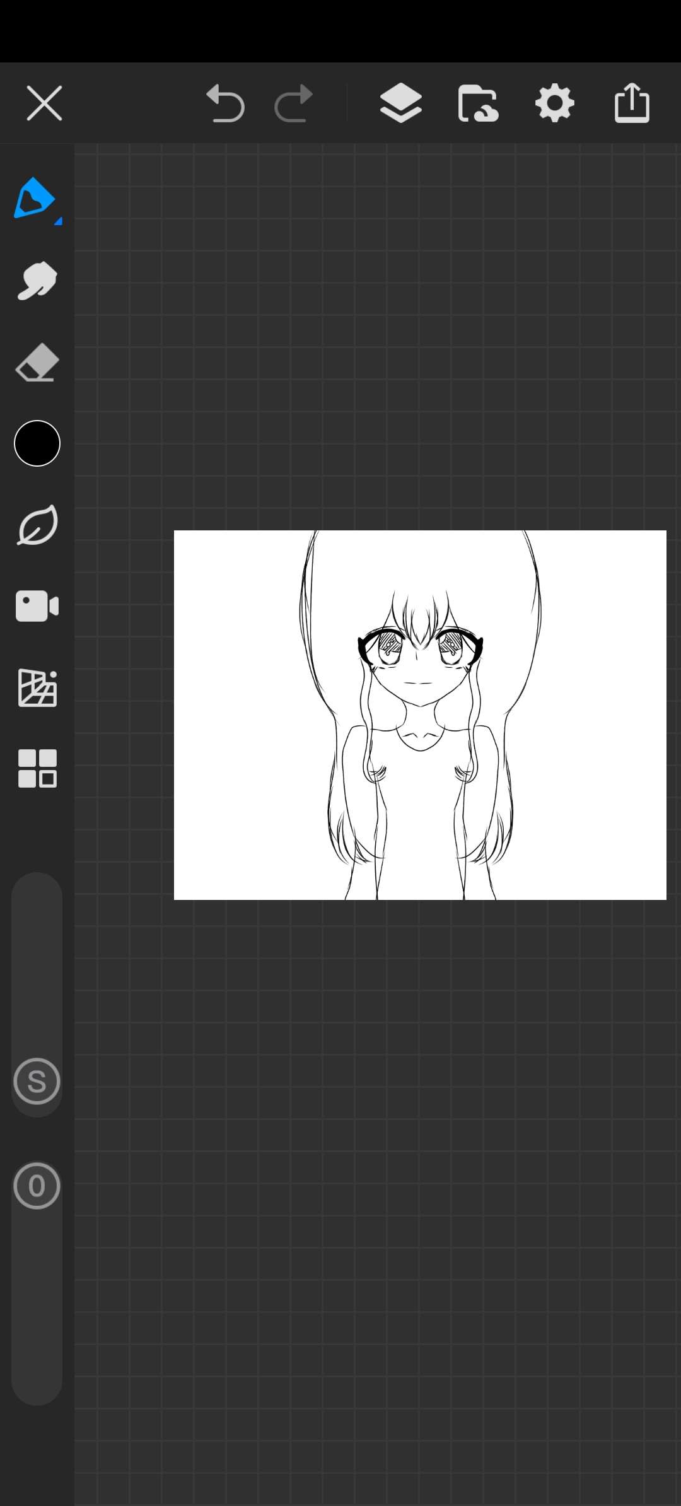Redo the undone action
This screenshot has width=681, height=1506.
[x=294, y=103]
